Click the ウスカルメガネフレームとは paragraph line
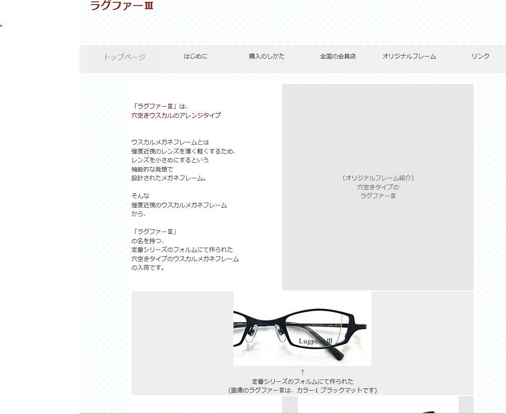This screenshot has height=414, width=506. tap(170, 142)
